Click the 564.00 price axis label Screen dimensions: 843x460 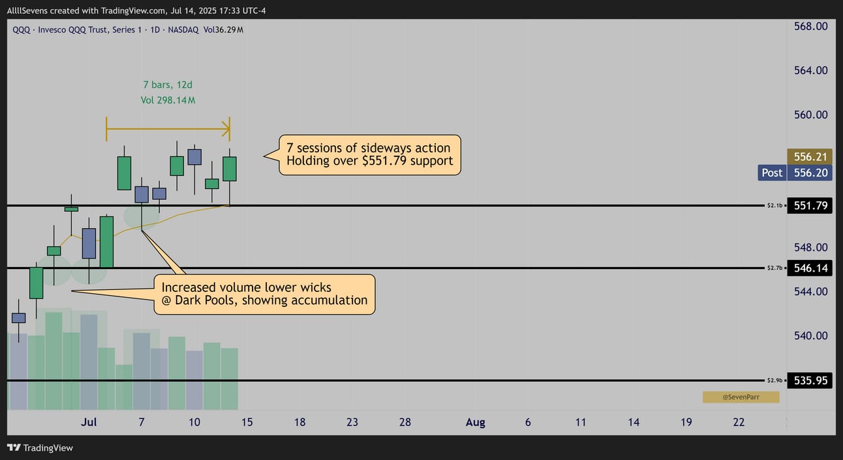(x=810, y=70)
